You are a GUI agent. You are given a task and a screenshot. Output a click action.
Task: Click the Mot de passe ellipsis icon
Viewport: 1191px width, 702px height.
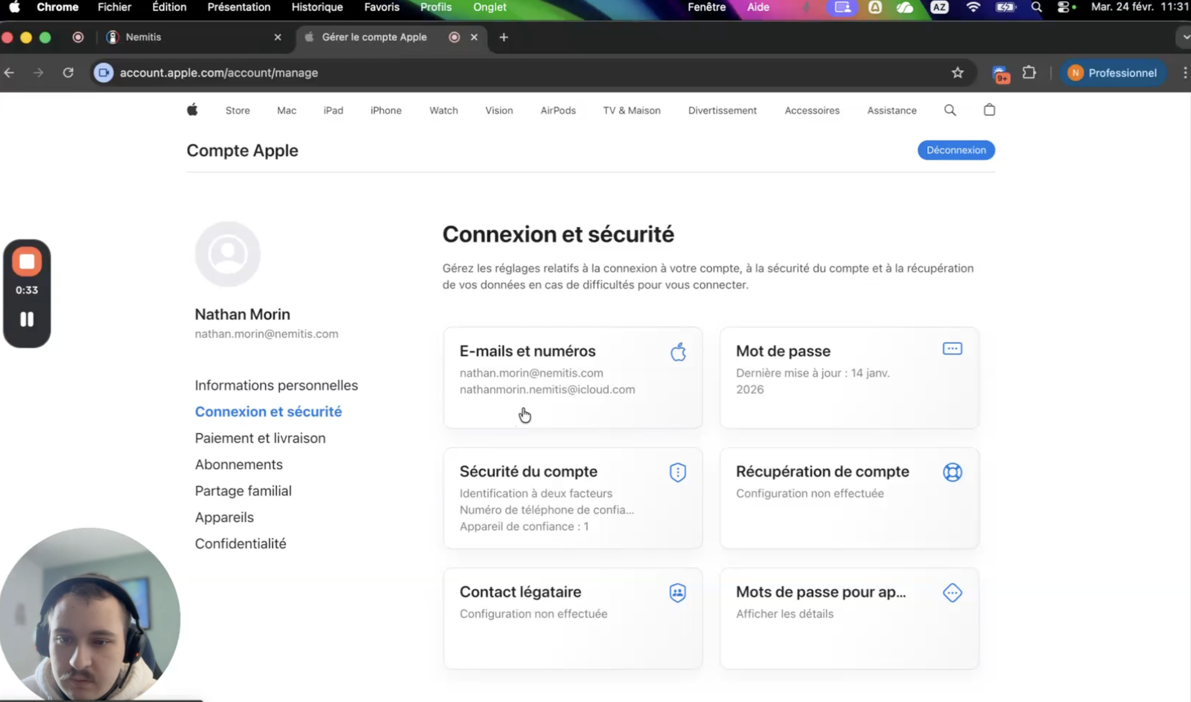[x=952, y=349]
